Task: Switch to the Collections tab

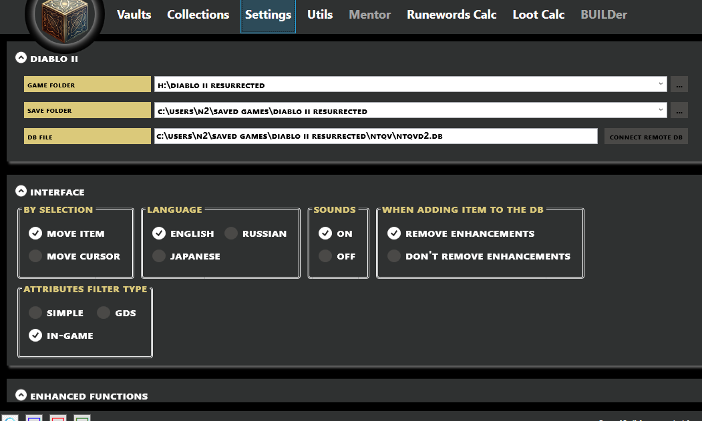Action: click(198, 15)
